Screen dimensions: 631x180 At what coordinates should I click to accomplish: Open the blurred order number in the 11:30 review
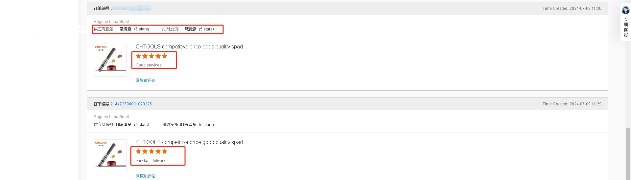tap(131, 9)
